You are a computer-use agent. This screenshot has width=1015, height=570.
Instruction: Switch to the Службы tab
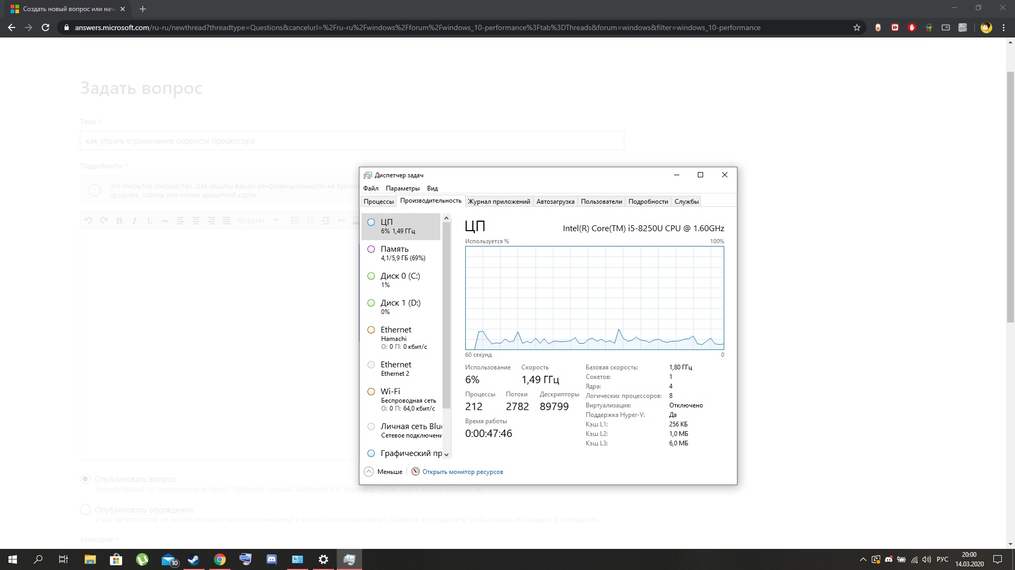click(686, 202)
